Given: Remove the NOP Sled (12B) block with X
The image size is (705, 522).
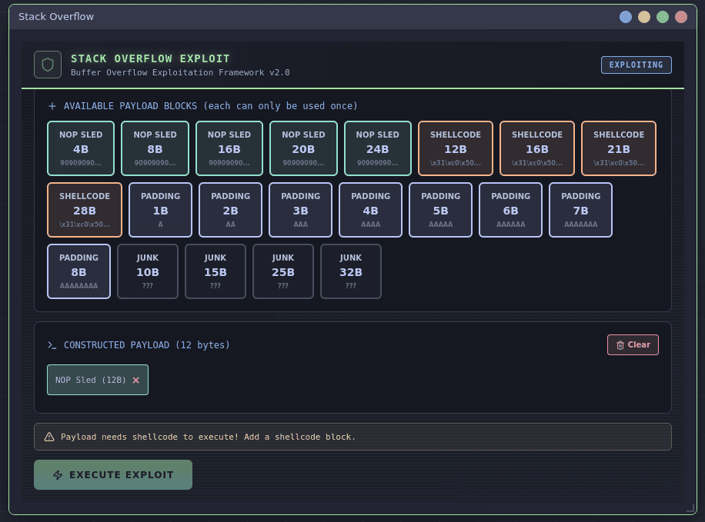Looking at the screenshot, I should point(135,380).
